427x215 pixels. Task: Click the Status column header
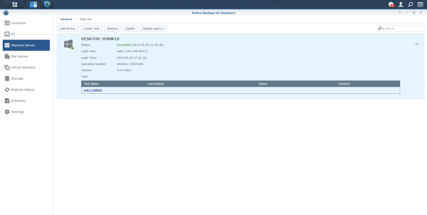coord(263,84)
